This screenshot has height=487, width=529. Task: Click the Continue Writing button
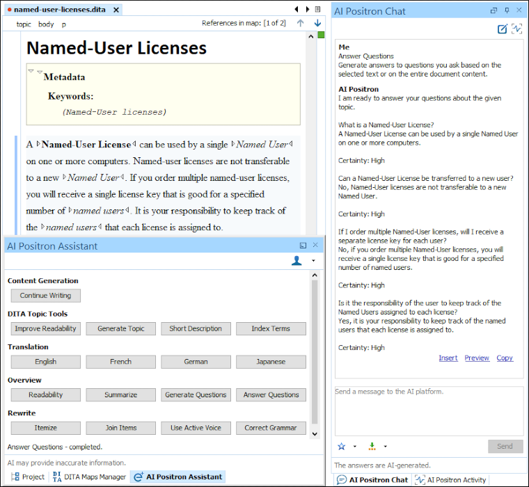(x=45, y=296)
